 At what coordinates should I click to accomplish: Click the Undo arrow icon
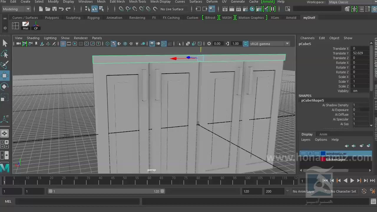pos(61,9)
